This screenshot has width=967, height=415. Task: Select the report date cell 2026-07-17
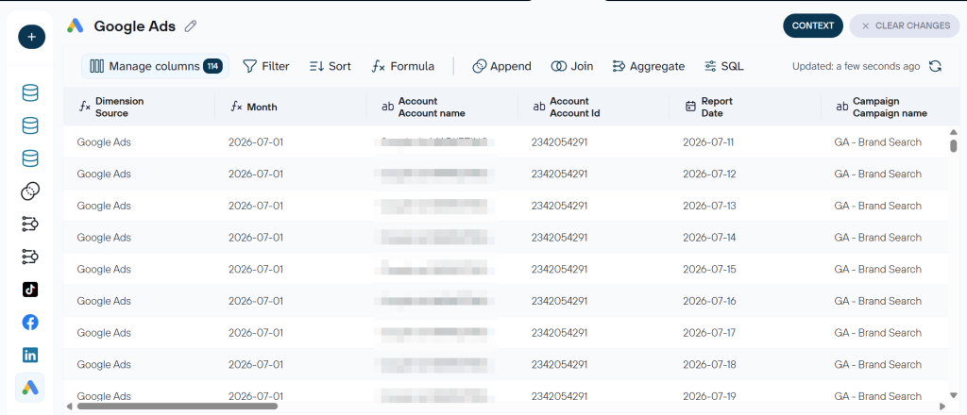click(x=709, y=333)
